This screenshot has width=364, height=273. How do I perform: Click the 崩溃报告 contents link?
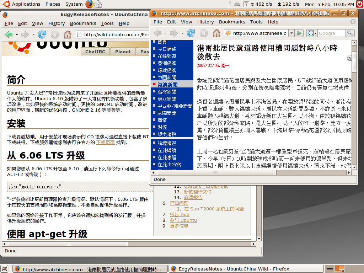pyautogui.click(x=193, y=197)
